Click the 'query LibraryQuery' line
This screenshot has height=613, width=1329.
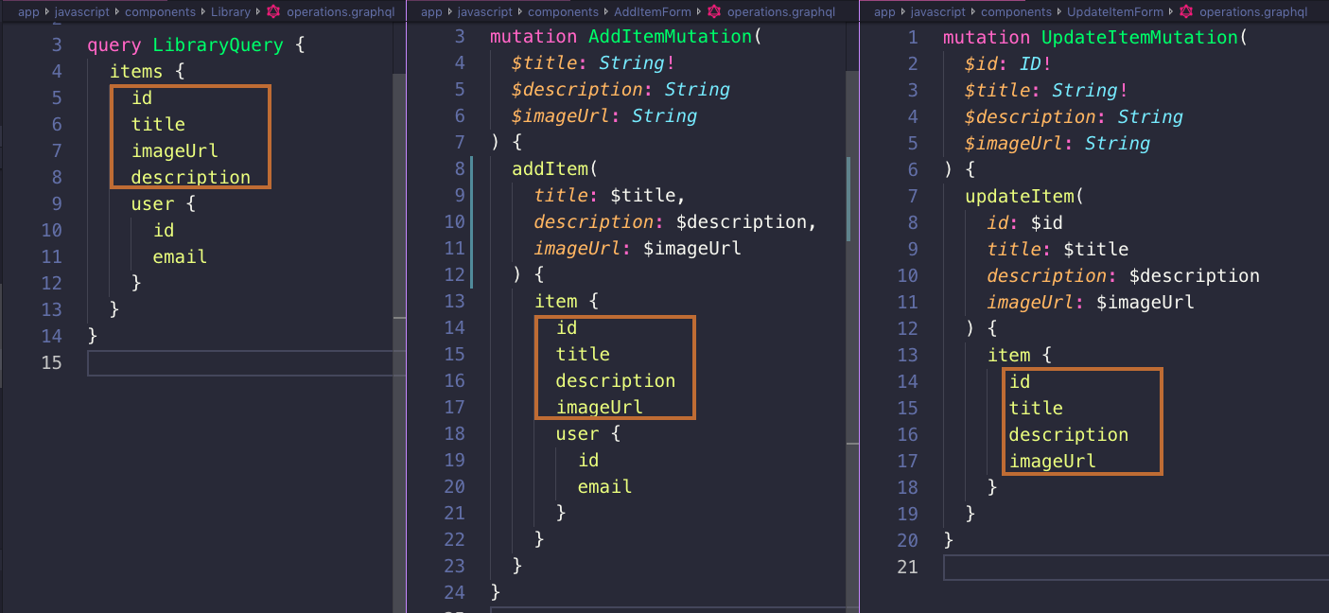tap(196, 44)
